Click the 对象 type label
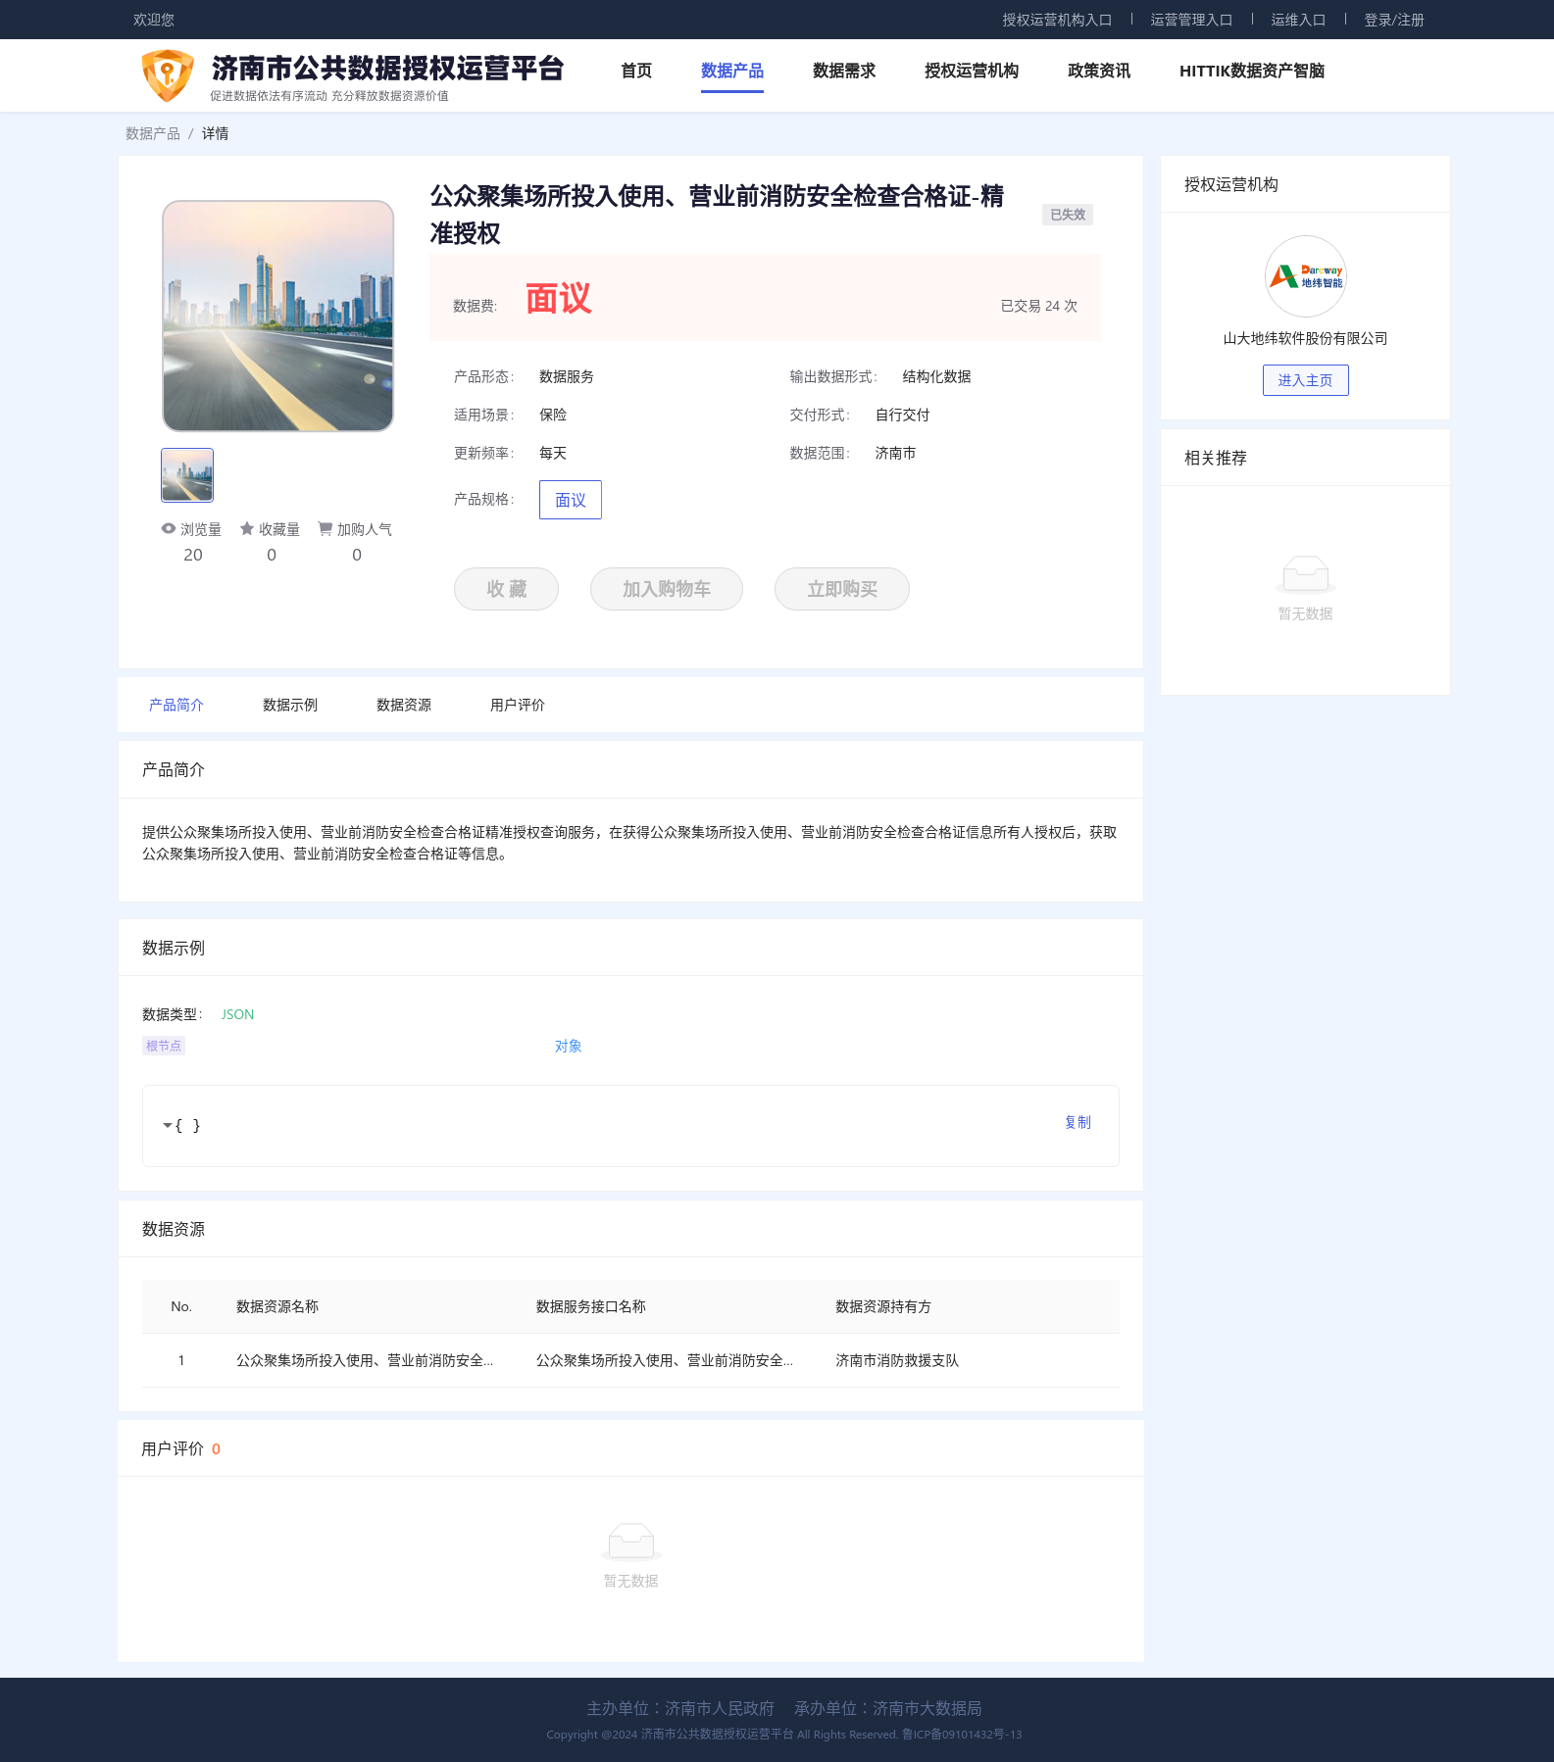The width and height of the screenshot is (1554, 1762). [569, 1046]
